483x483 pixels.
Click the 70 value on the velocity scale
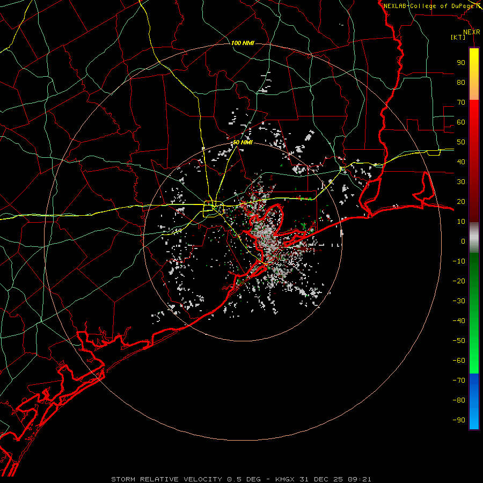click(x=461, y=103)
